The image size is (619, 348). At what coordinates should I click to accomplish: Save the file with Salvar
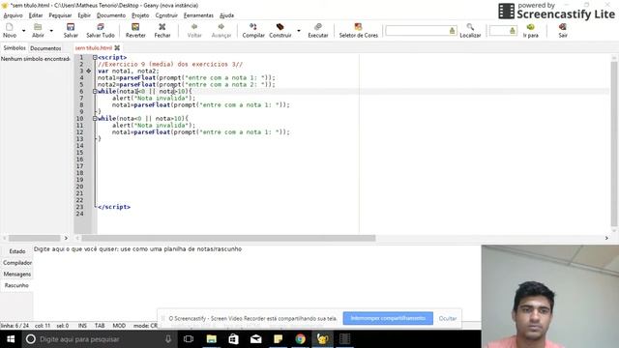(71, 30)
